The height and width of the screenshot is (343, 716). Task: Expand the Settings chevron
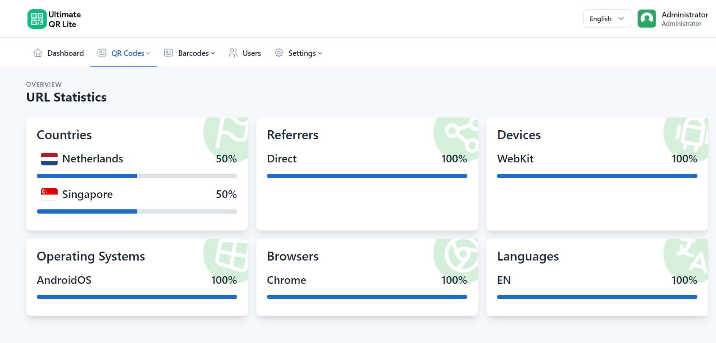[320, 53]
